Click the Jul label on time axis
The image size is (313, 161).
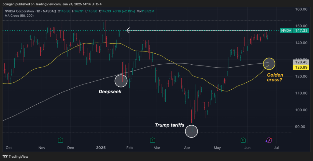coord(276,148)
